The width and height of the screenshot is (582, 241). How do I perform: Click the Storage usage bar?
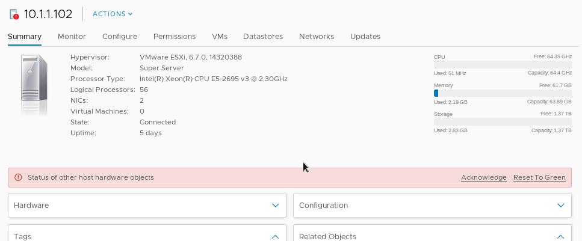(x=503, y=121)
